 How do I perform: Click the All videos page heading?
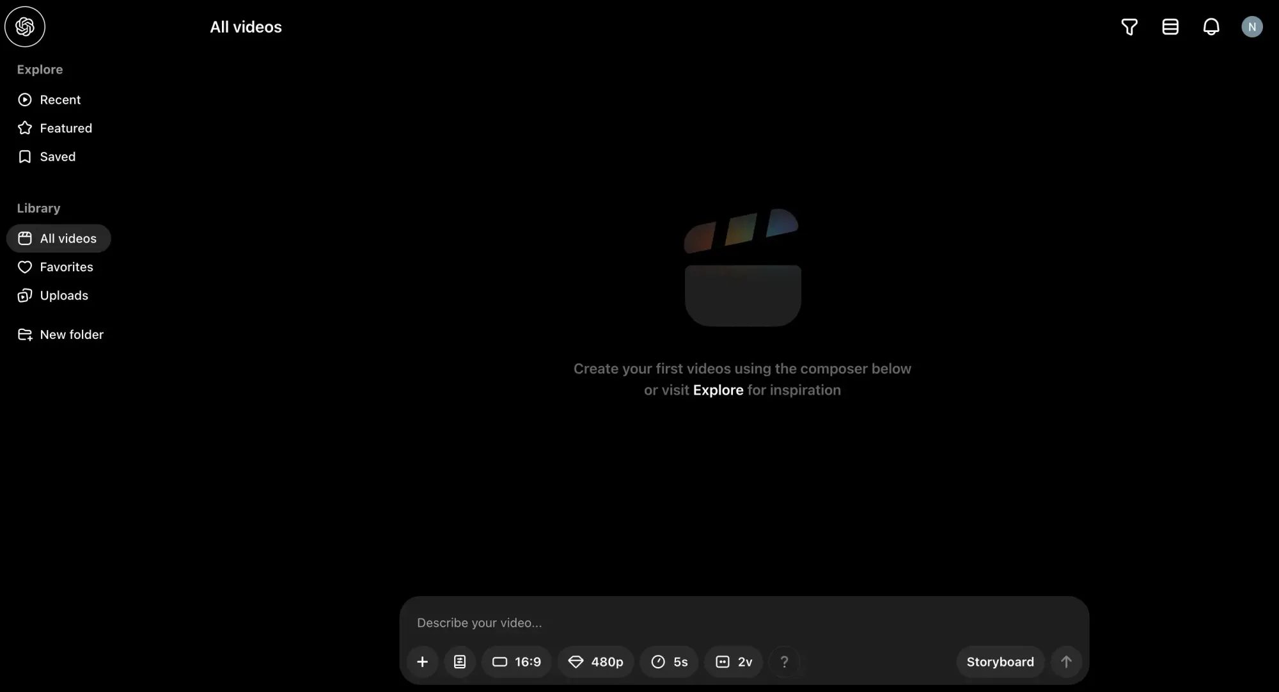pos(246,27)
